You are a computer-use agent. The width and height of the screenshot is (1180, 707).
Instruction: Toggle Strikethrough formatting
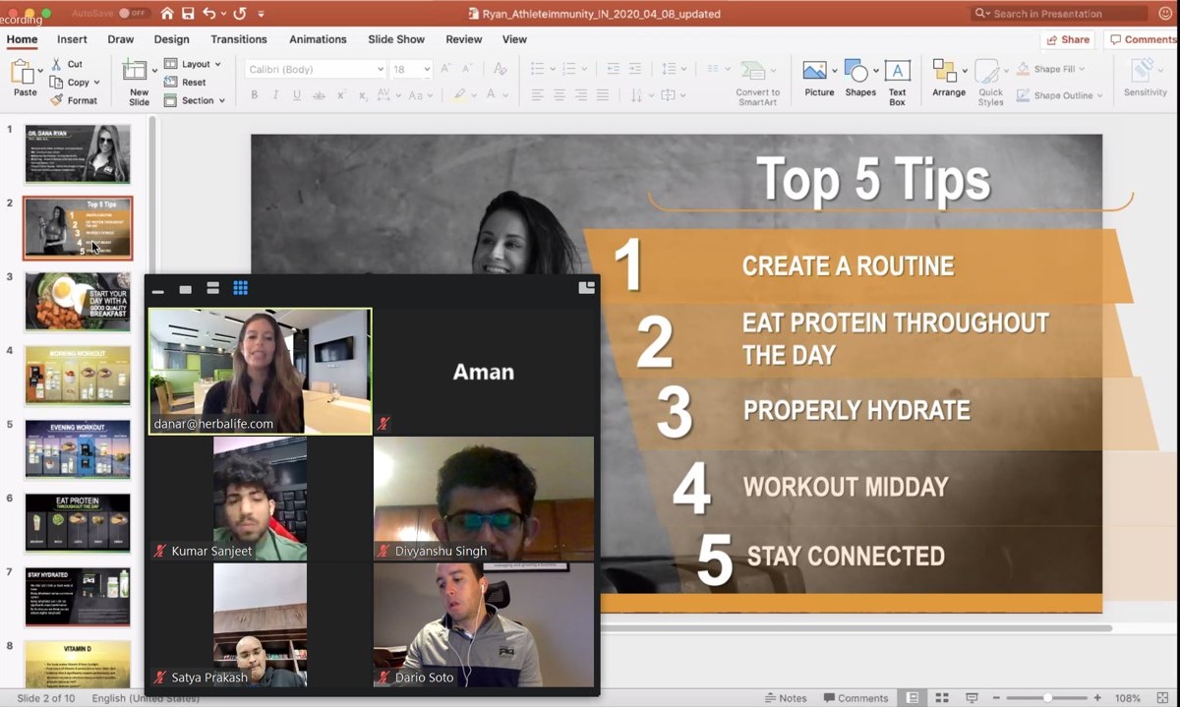[x=319, y=95]
